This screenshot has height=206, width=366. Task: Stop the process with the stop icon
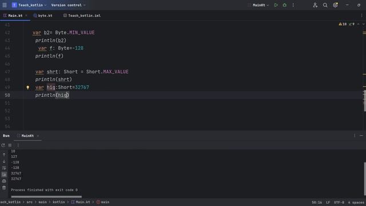pyautogui.click(x=10, y=145)
